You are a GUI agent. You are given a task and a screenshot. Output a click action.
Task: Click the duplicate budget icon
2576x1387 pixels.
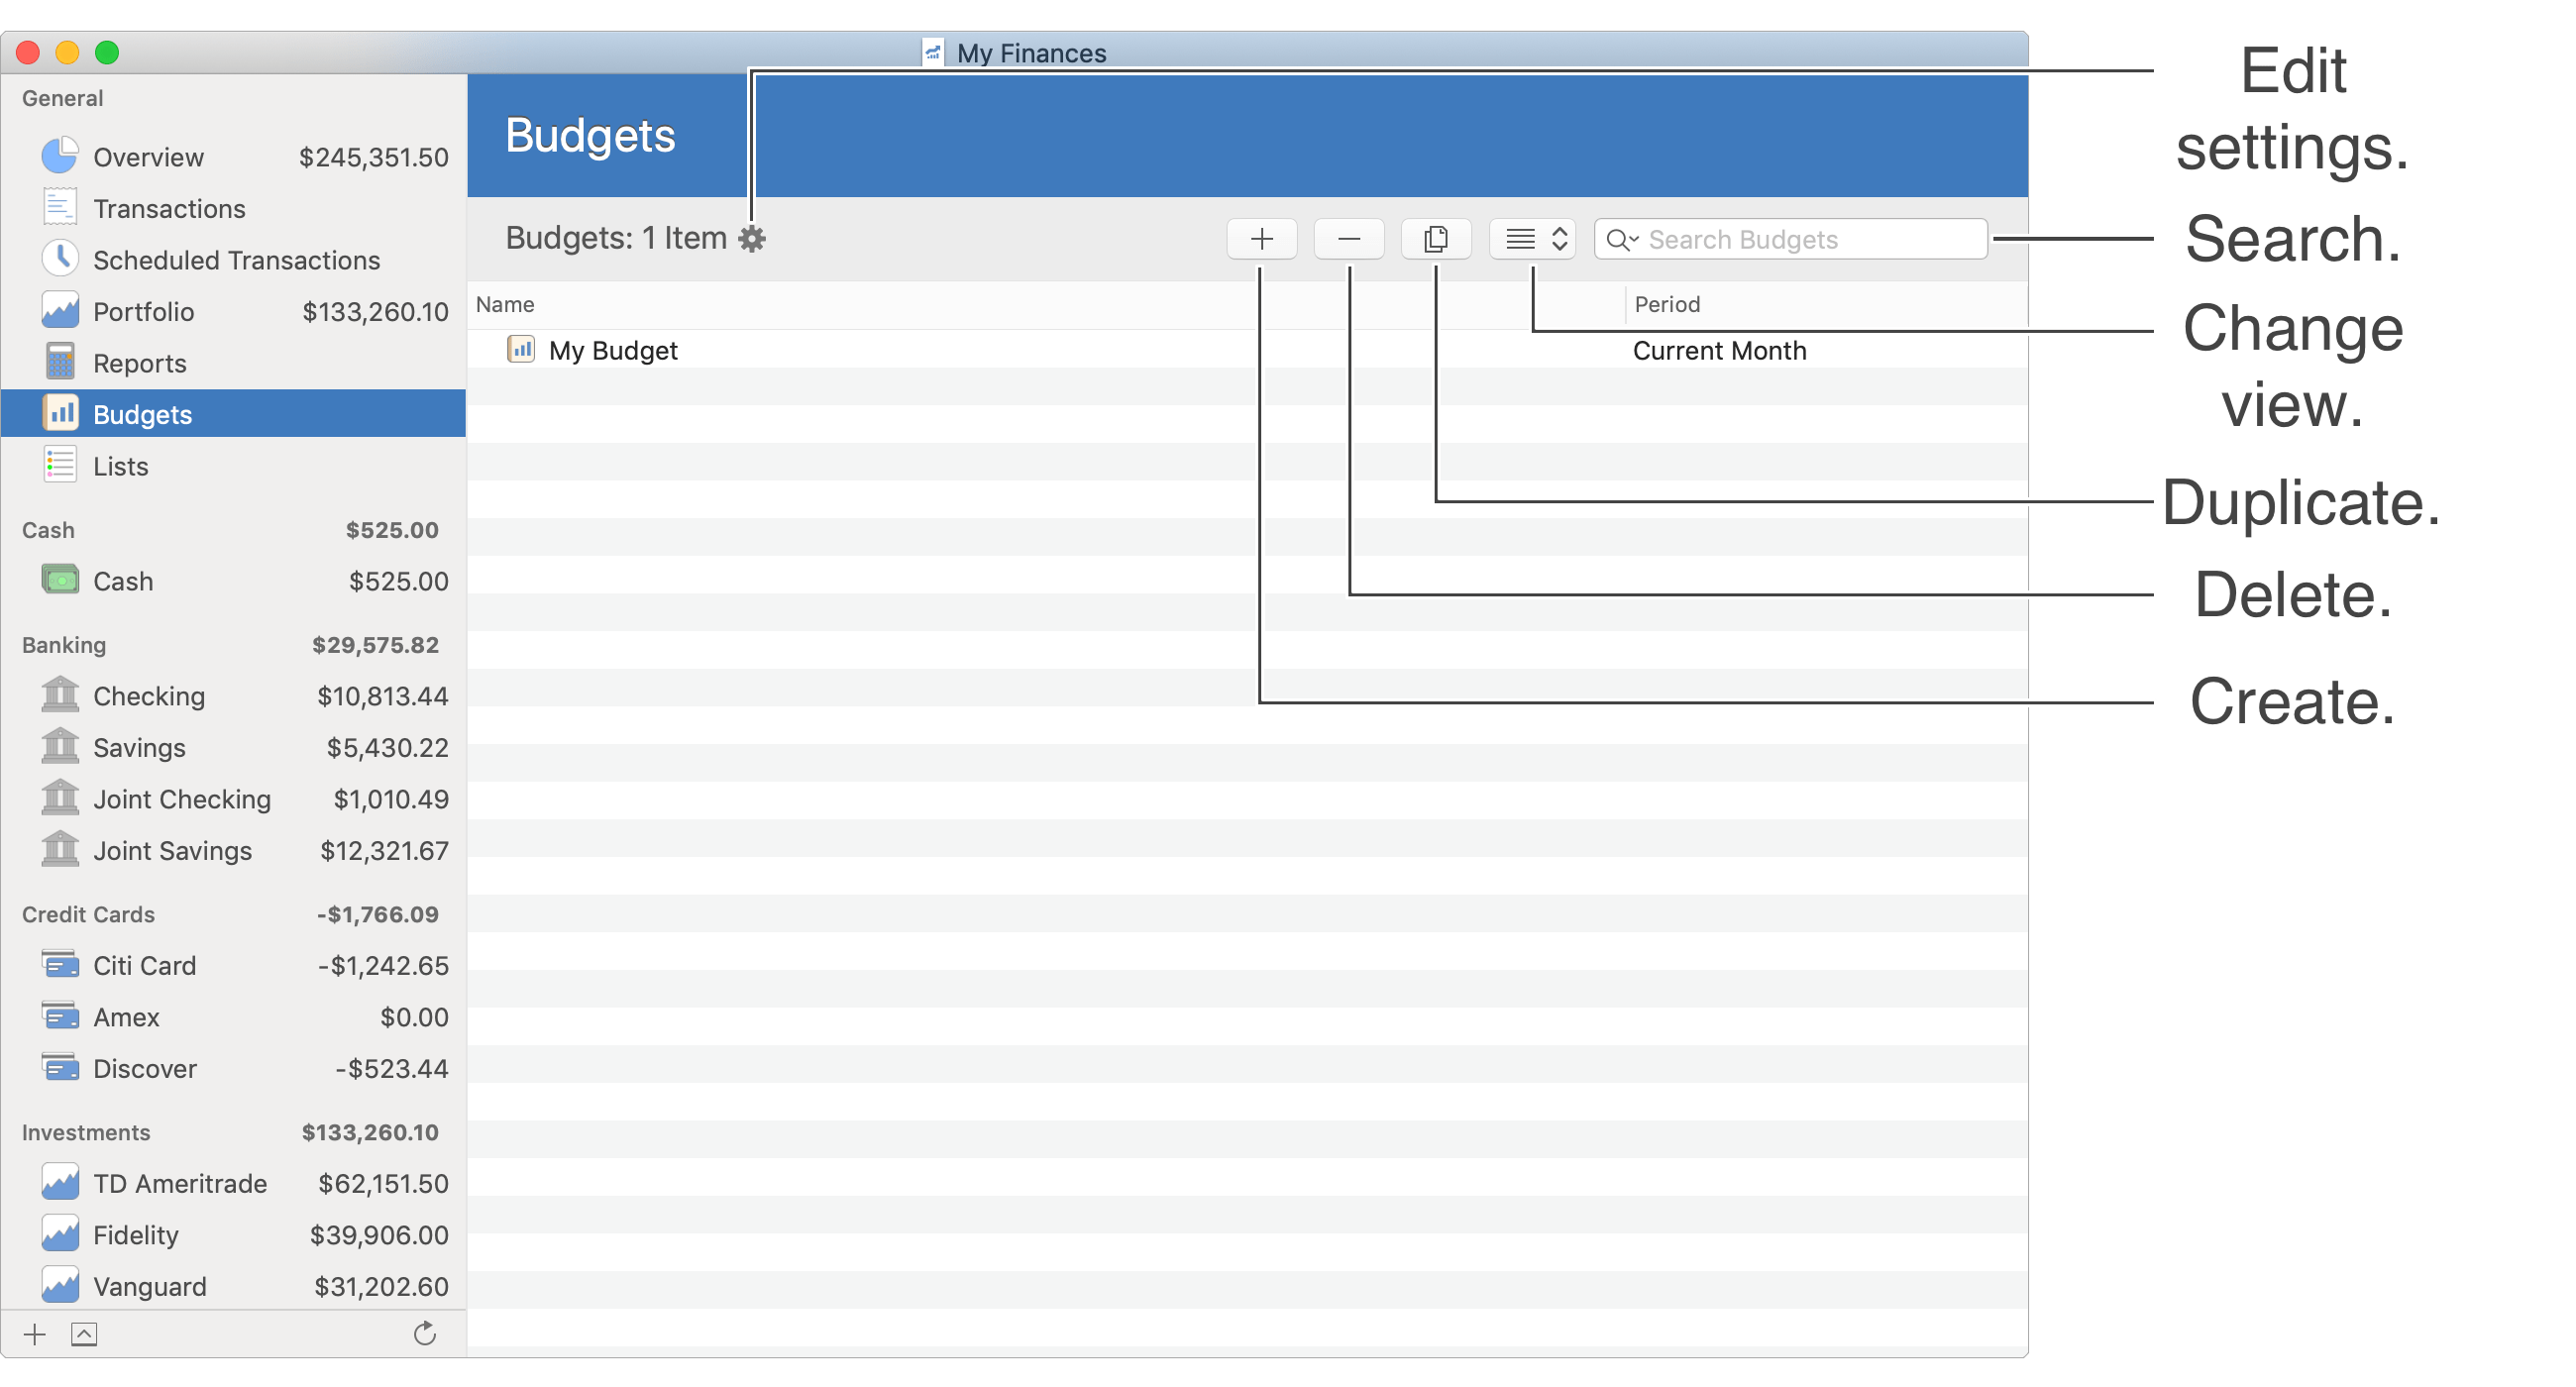click(1435, 238)
